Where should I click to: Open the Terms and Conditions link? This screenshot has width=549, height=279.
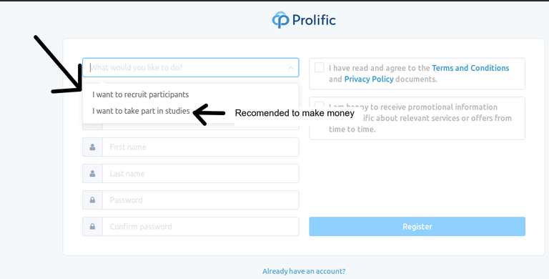[470, 68]
